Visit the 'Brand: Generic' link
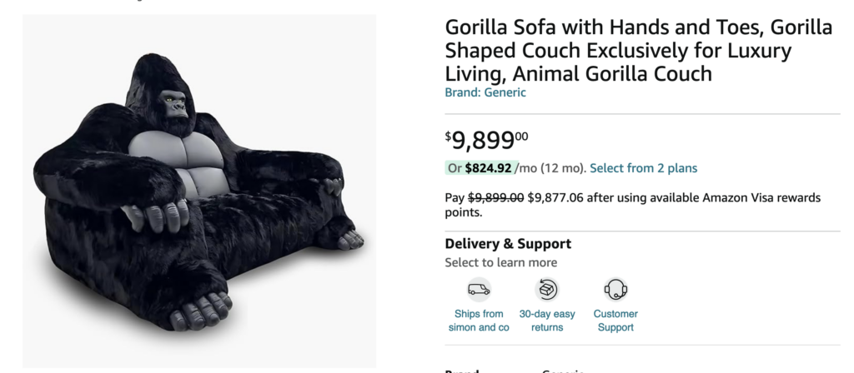Viewport: 854px width, 373px height. (x=485, y=92)
